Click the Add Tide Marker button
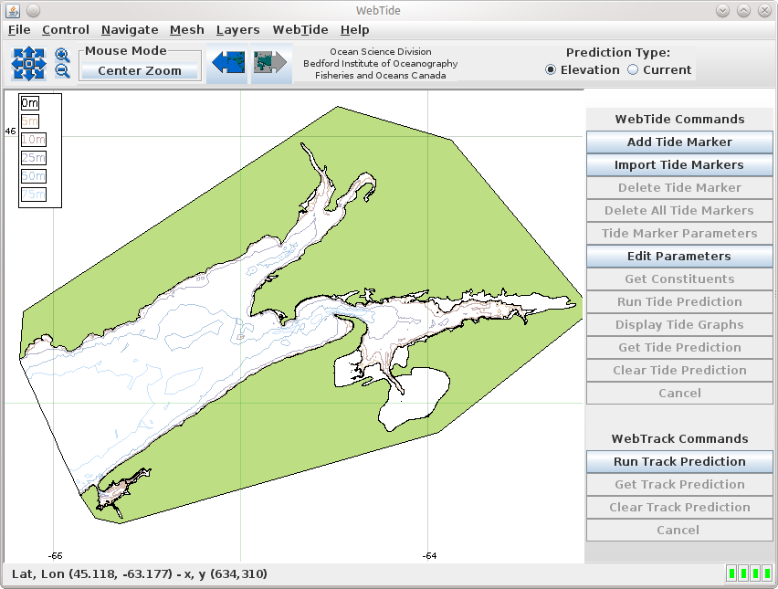The image size is (778, 589). pos(679,142)
